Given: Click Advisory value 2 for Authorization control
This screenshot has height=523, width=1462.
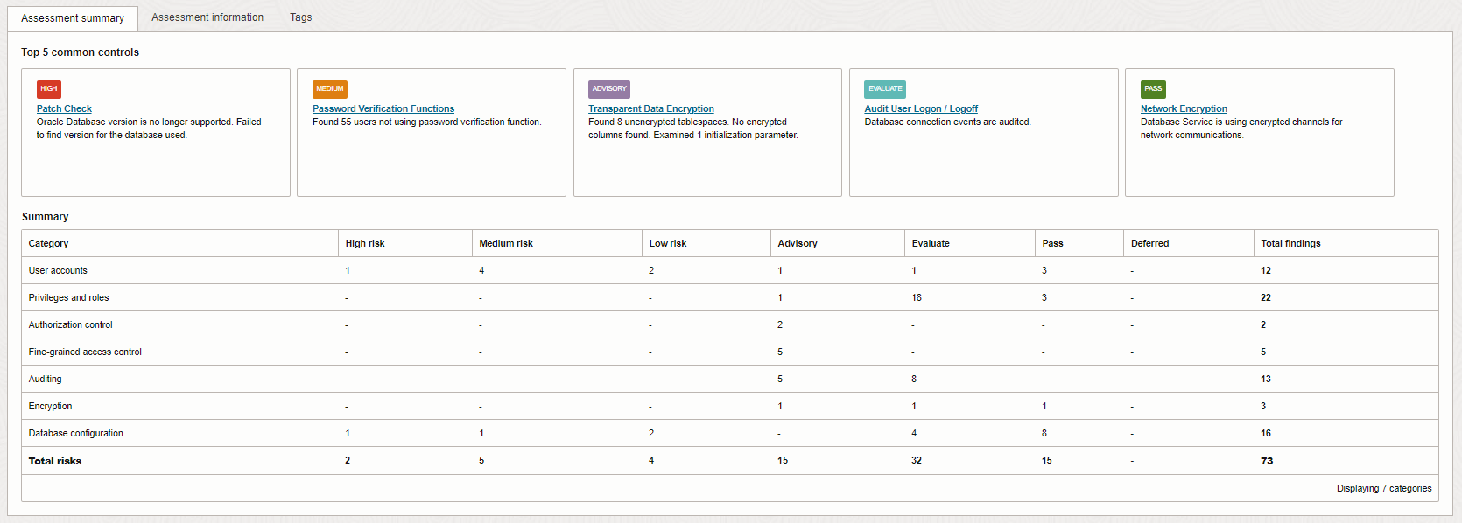Looking at the screenshot, I should point(780,324).
